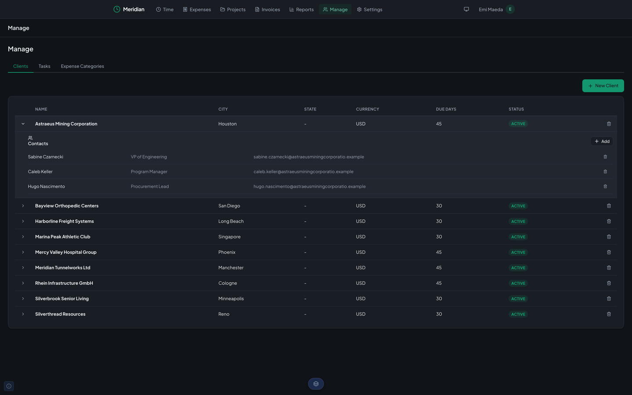Delete Bayview Orthopedic Centers client

point(609,206)
